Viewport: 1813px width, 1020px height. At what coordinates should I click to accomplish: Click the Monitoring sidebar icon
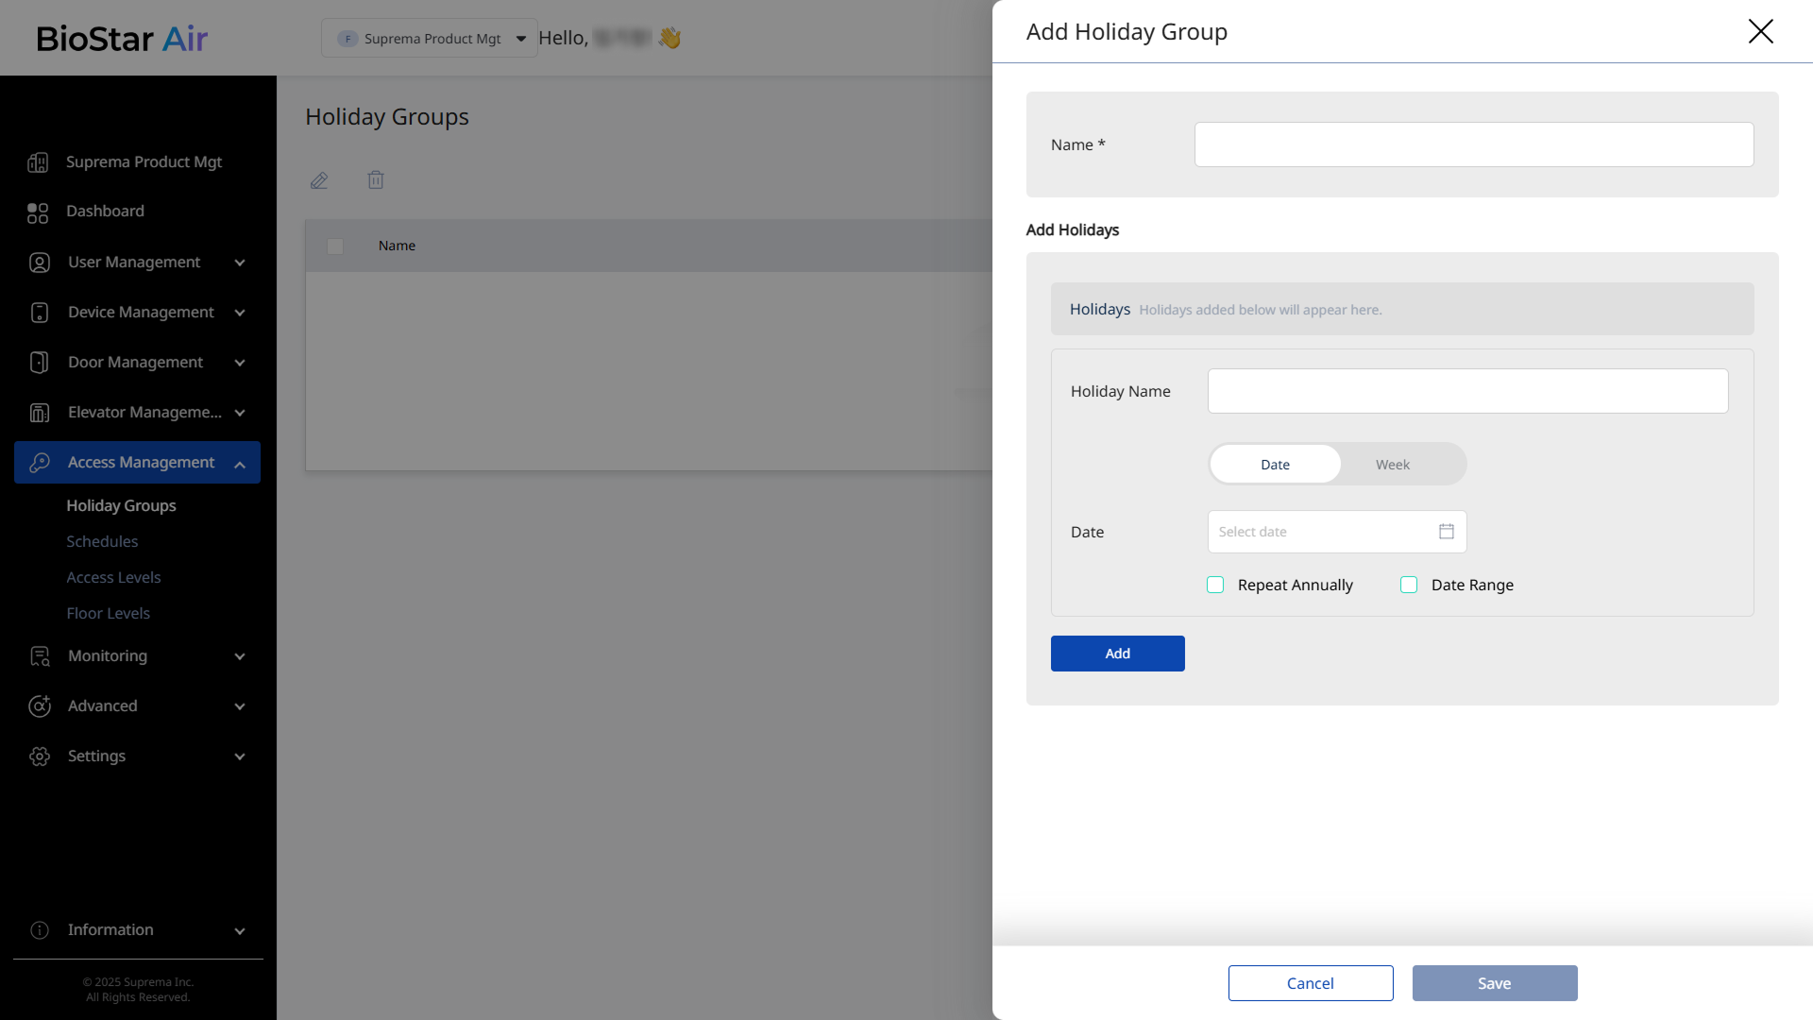click(x=40, y=656)
